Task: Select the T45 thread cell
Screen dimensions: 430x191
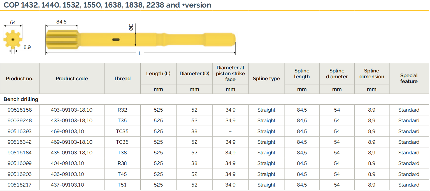Action: pos(122,174)
